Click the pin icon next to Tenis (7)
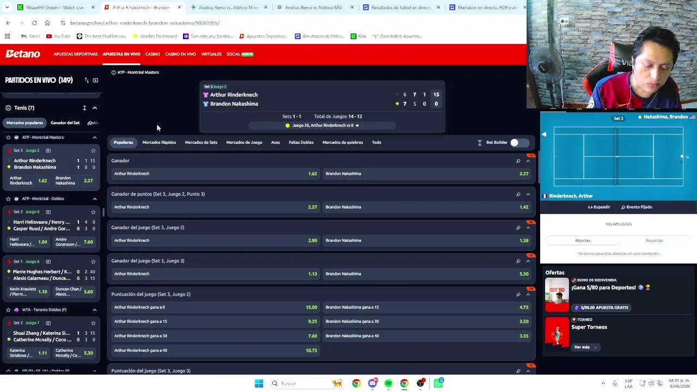The height and width of the screenshot is (392, 697). tap(84, 108)
